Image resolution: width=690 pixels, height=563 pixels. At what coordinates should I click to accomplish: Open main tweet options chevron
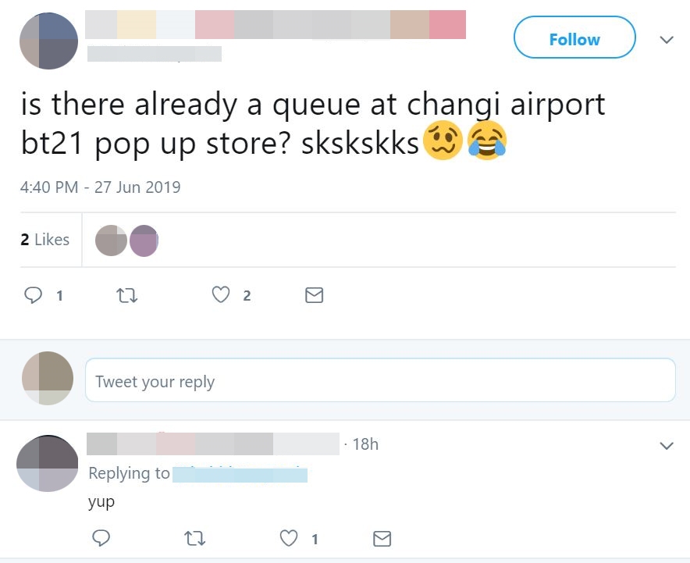coord(666,39)
